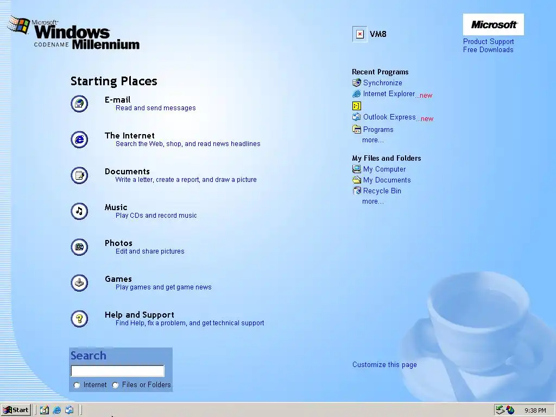The width and height of the screenshot is (556, 417).
Task: Open the Photos camera round icon
Action: click(x=79, y=247)
